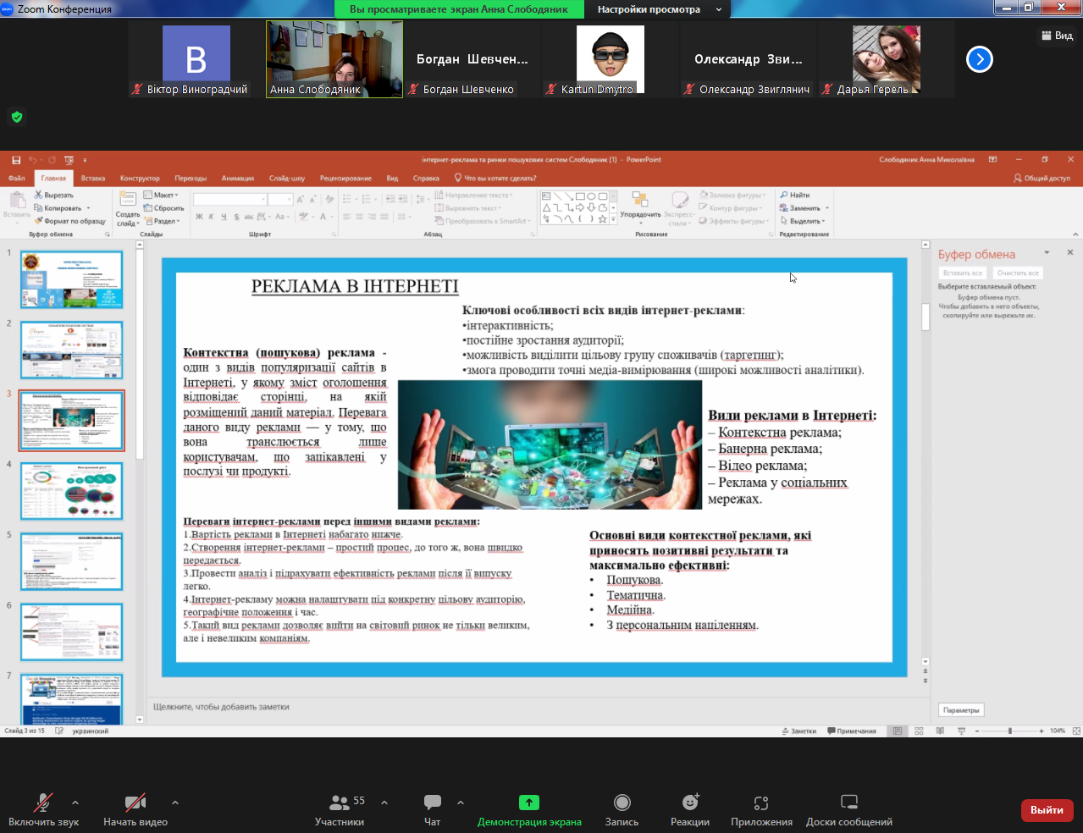Open the Zoom Chat panel
This screenshot has height=833, width=1083.
[433, 809]
